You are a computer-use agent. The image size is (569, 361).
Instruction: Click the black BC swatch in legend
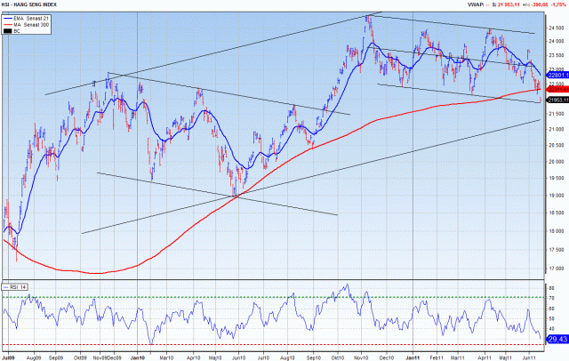tap(8, 31)
